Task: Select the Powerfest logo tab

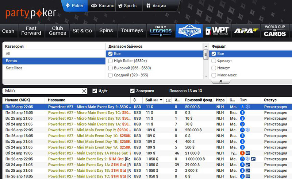Action: click(x=189, y=31)
